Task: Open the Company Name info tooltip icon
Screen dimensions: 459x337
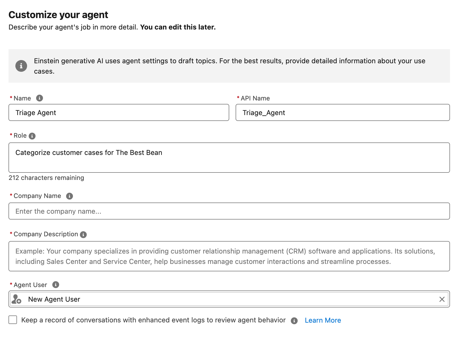Action: click(70, 196)
